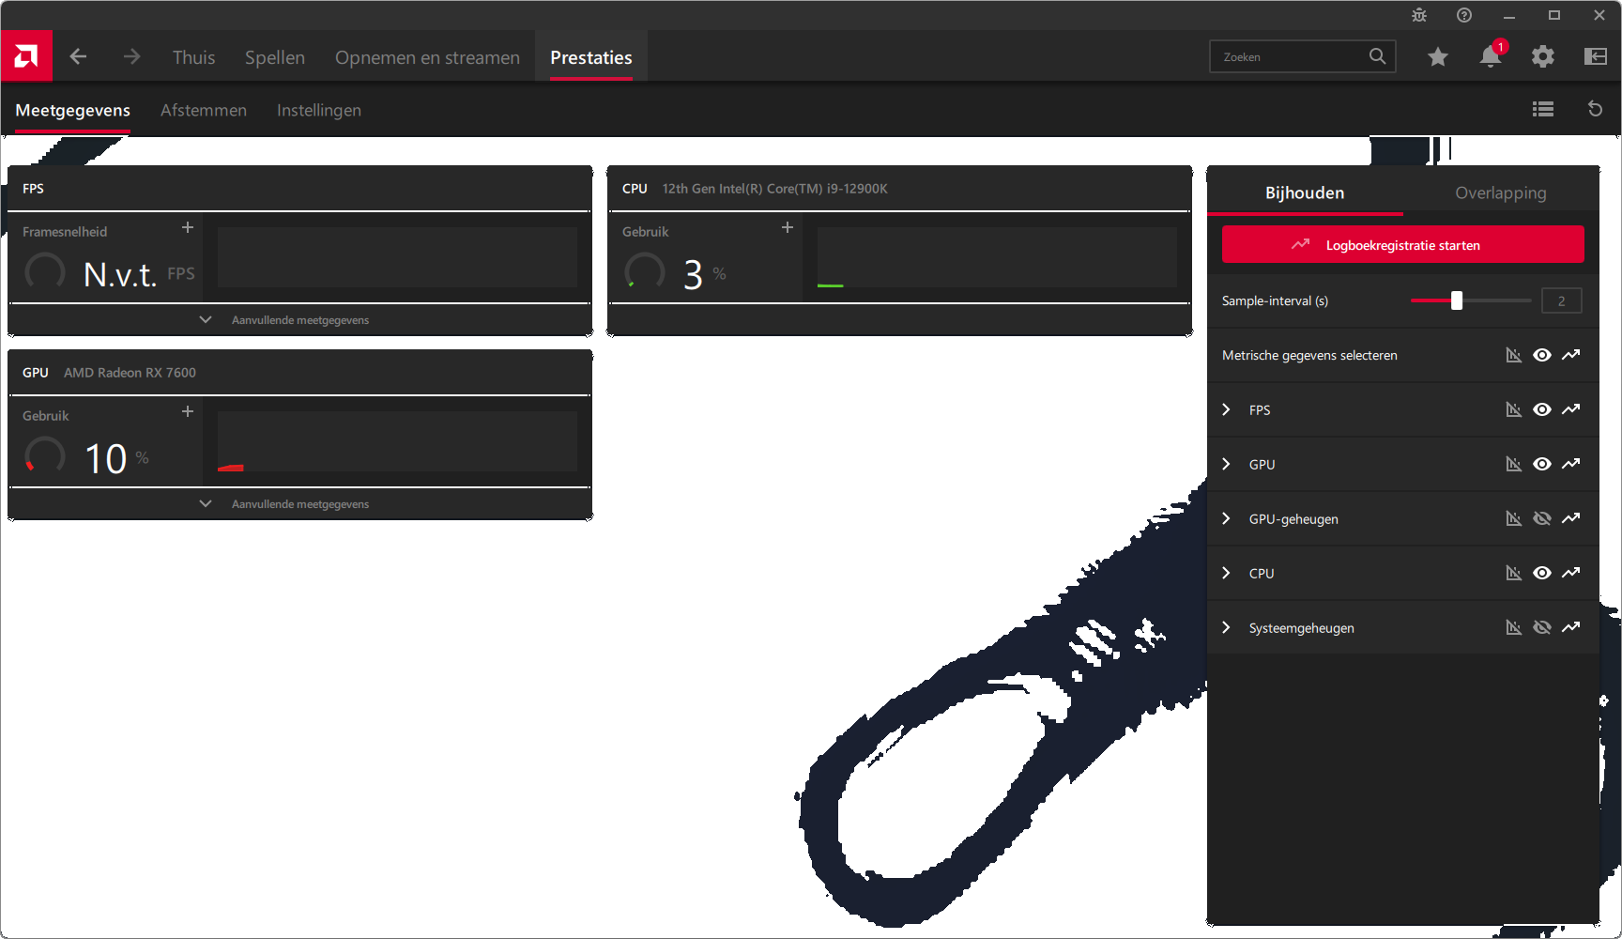Toggle visibility eye for Systeemgeheugen
1622x939 pixels.
coord(1541,627)
